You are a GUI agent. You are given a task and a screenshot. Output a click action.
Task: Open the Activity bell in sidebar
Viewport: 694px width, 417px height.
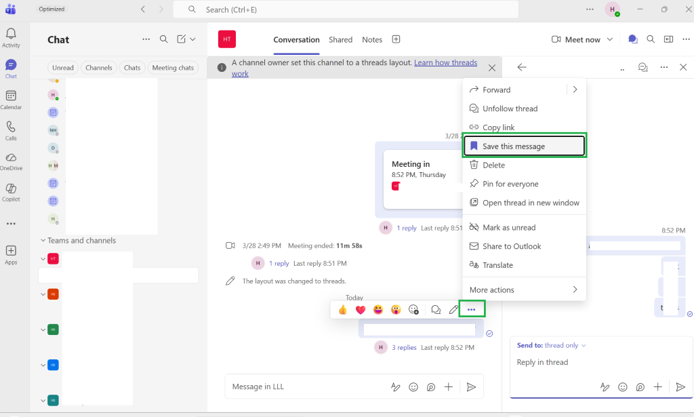11,37
